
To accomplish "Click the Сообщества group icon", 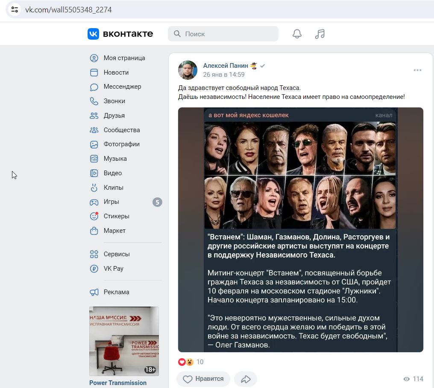I will 94,130.
